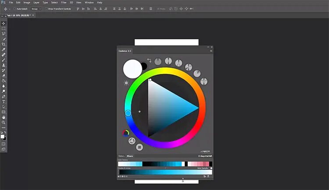This screenshot has width=329, height=190.
Task: Select the Healing Brush tool
Action: (4, 55)
